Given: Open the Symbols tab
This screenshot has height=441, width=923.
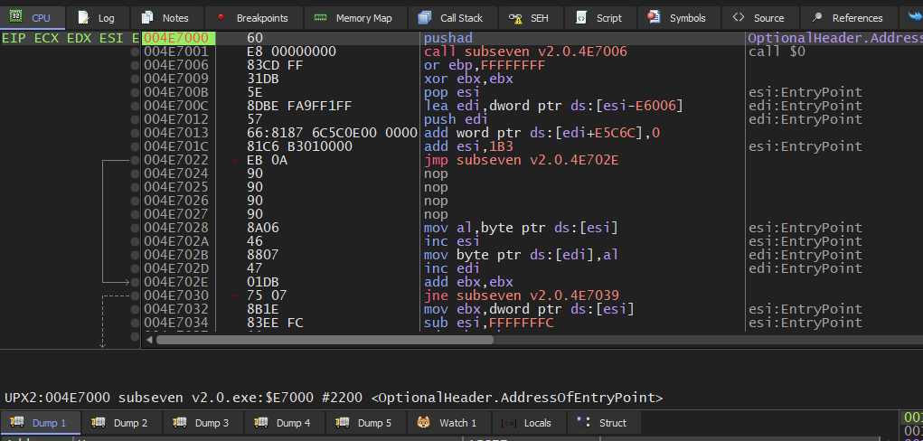Looking at the screenshot, I should [x=678, y=18].
